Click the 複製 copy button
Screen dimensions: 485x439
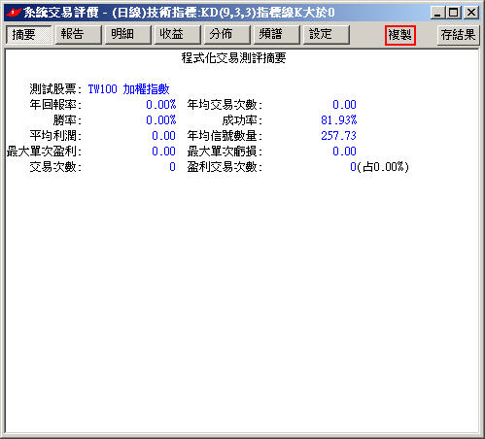[400, 35]
